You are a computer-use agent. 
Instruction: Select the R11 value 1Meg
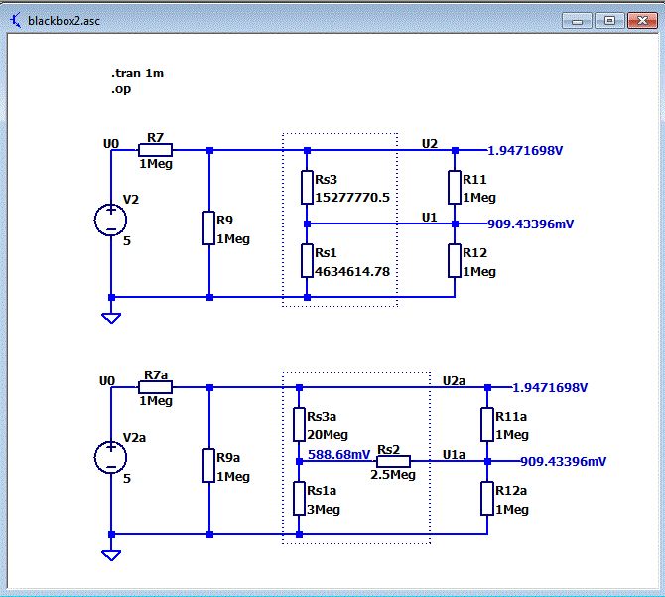(x=479, y=198)
